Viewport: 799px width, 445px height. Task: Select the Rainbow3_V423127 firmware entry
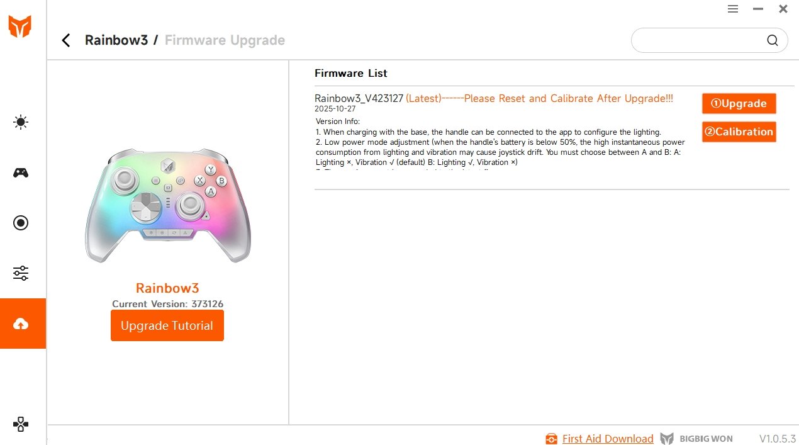(359, 99)
